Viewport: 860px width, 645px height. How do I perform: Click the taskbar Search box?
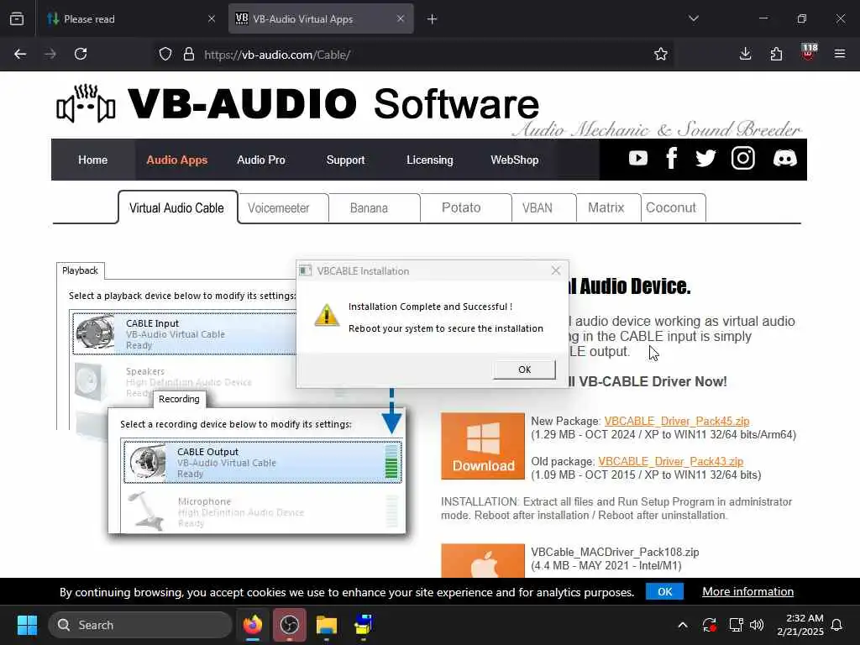tap(140, 625)
